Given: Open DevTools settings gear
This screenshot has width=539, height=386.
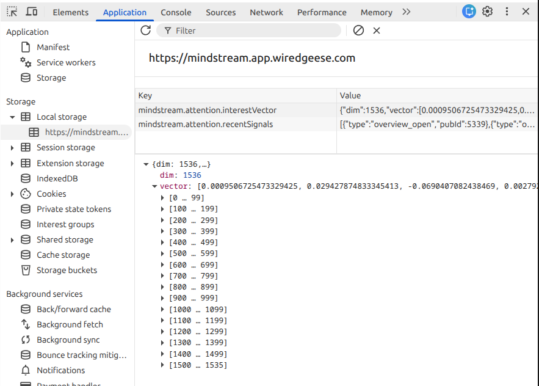Looking at the screenshot, I should (x=487, y=12).
